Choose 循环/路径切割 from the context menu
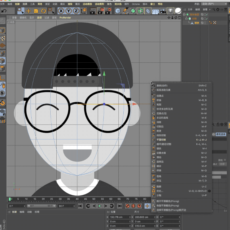The width and height of the screenshot is (230, 230). pyautogui.click(x=163, y=144)
